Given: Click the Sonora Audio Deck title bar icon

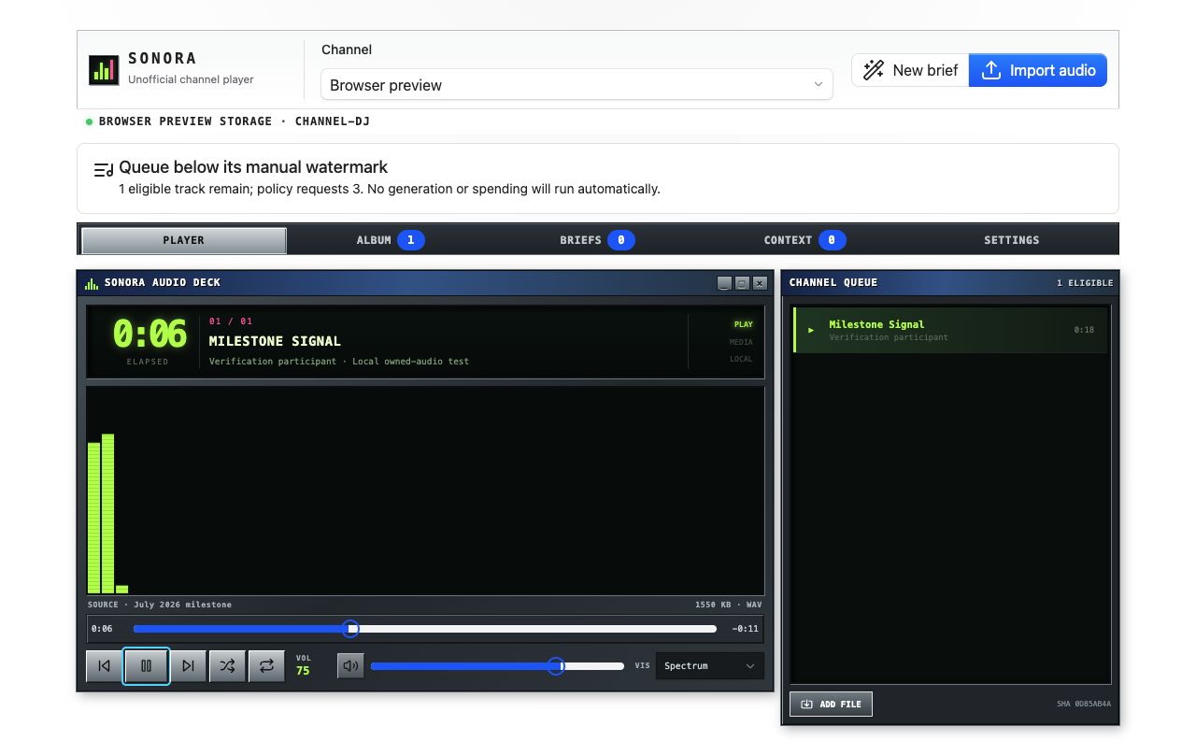Looking at the screenshot, I should point(92,283).
